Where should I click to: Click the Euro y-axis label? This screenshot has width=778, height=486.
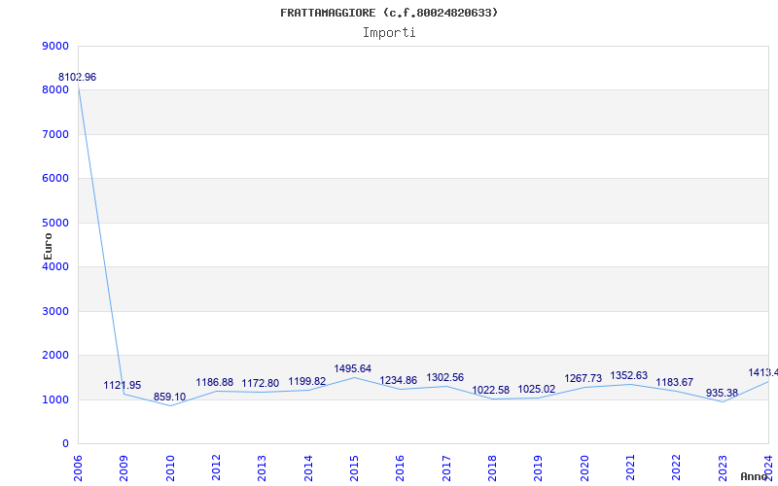pyautogui.click(x=48, y=247)
